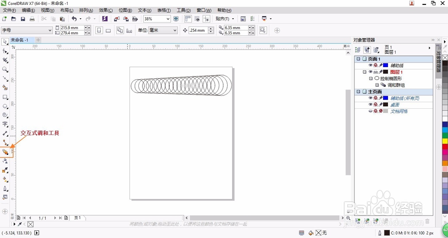
Task: Click the page width 215.9 mm field
Action: click(x=72, y=28)
